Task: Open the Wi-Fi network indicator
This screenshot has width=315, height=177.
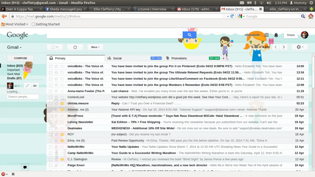Action: pos(261,3)
